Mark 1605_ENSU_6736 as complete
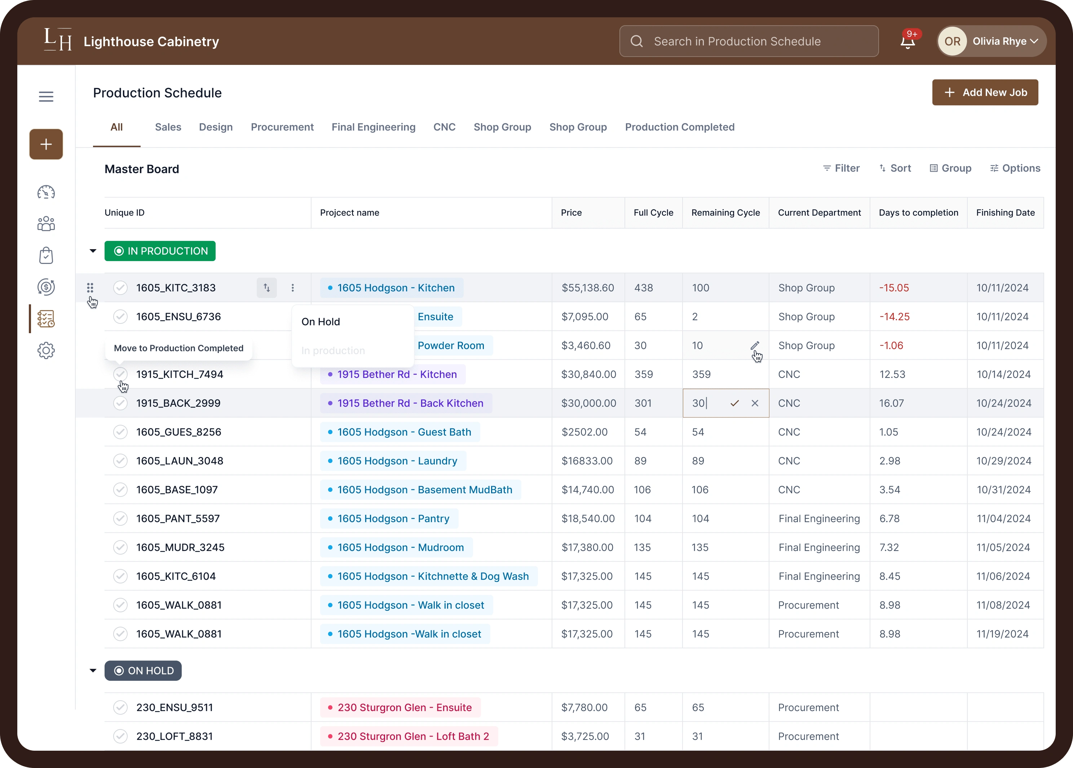The width and height of the screenshot is (1073, 768). click(120, 316)
